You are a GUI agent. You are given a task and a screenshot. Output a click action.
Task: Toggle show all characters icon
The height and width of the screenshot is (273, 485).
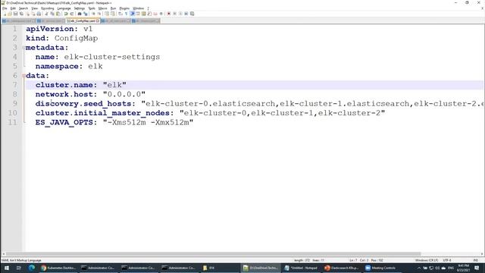(x=127, y=14)
